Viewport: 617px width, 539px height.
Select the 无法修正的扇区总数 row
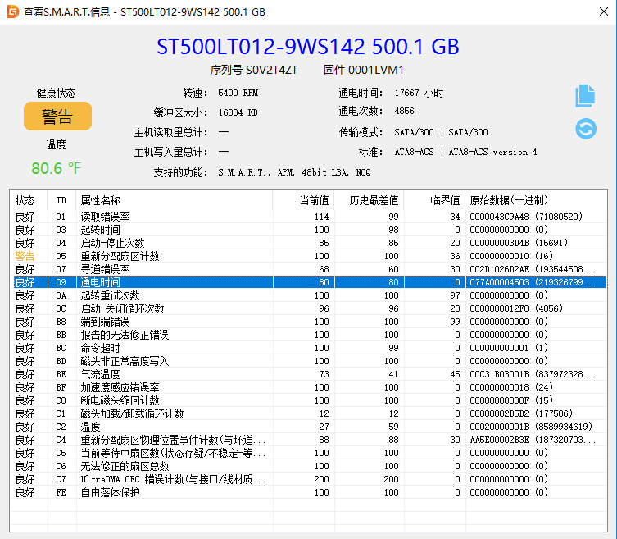click(x=310, y=466)
